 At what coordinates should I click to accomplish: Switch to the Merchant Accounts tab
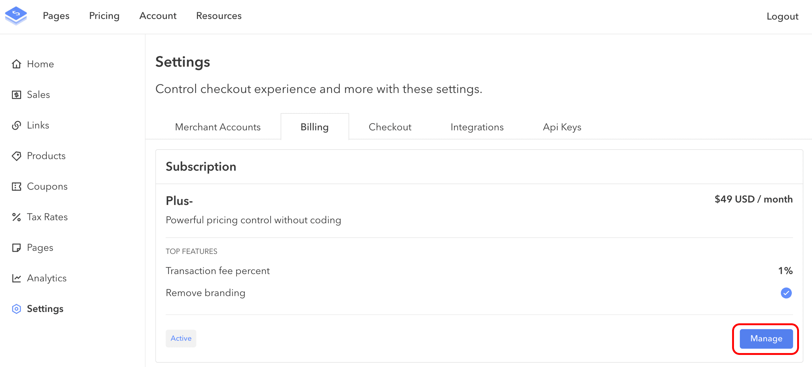point(218,127)
